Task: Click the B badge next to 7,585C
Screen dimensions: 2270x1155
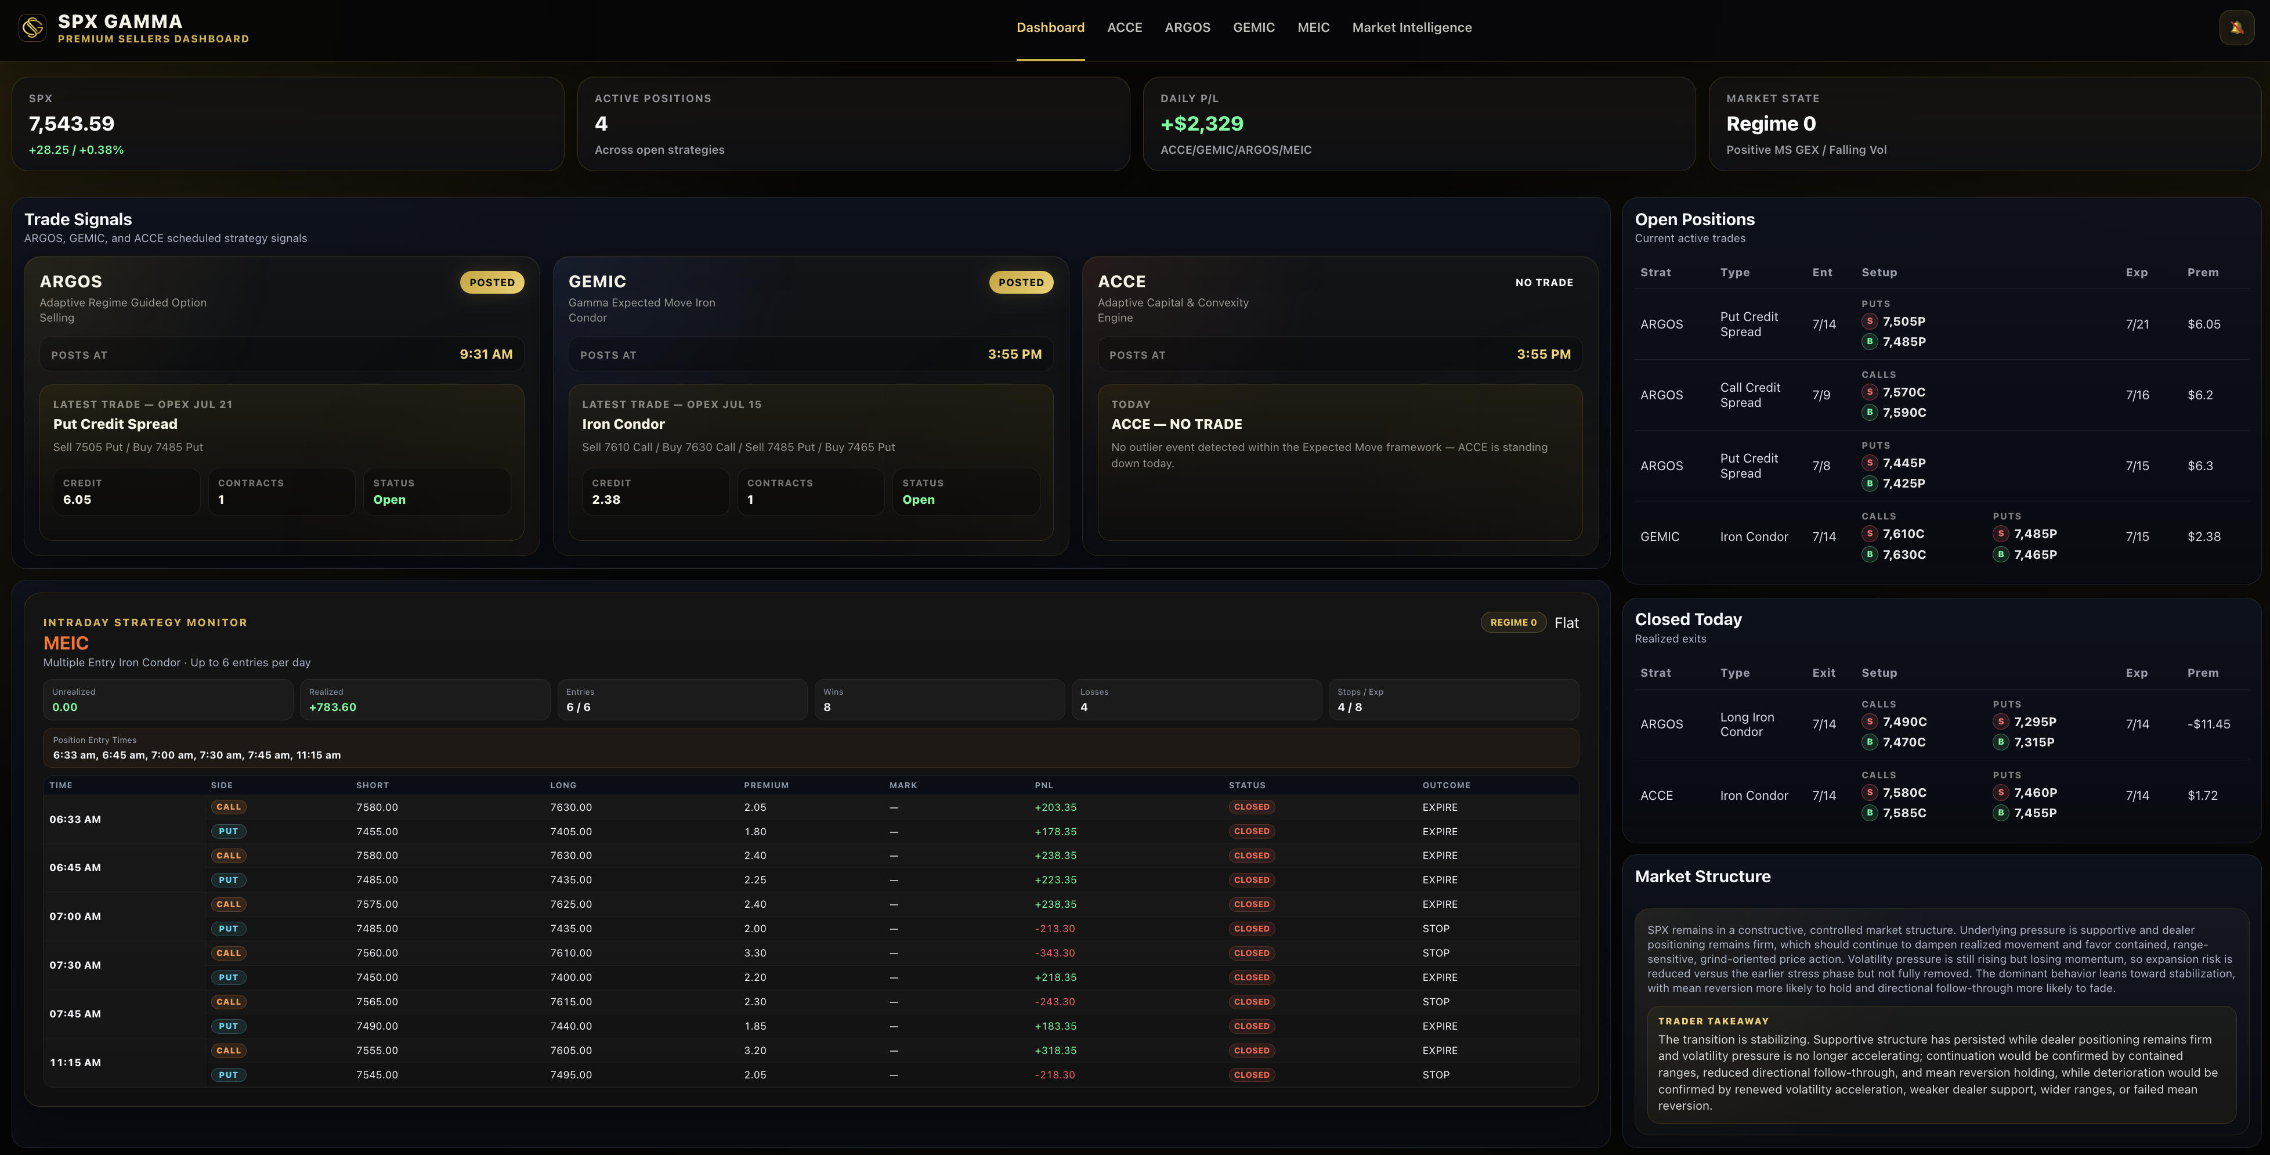Action: tap(1869, 813)
